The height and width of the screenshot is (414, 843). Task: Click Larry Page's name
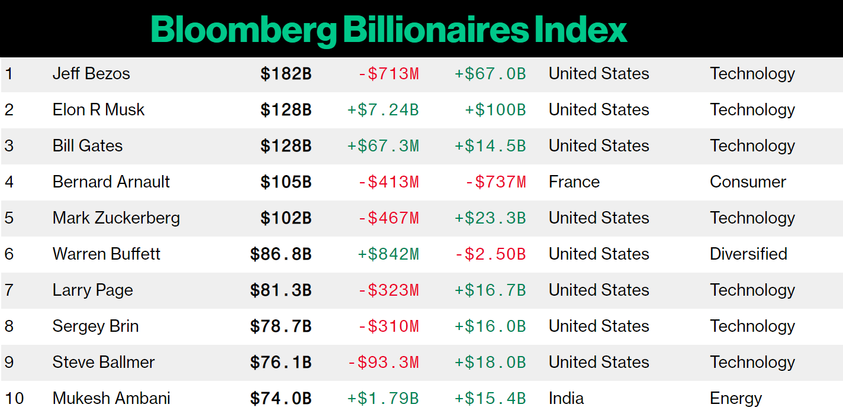(x=93, y=290)
